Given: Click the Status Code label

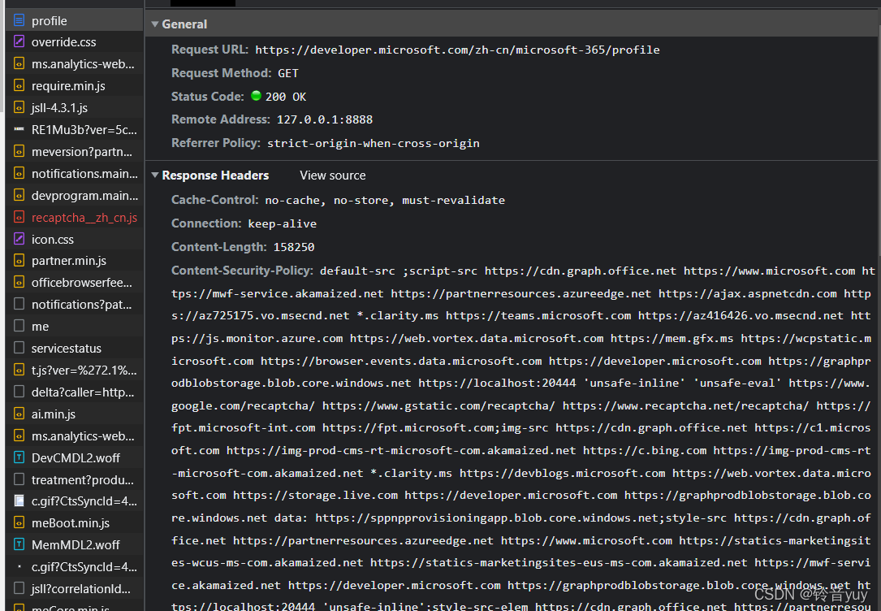Looking at the screenshot, I should (x=208, y=96).
